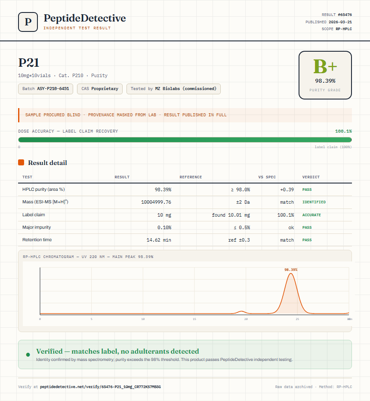Image resolution: width=370 pixels, height=401 pixels.
Task: Select the Retention time row label
Action: (x=37, y=239)
